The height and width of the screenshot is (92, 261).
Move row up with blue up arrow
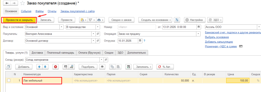(x=40, y=67)
